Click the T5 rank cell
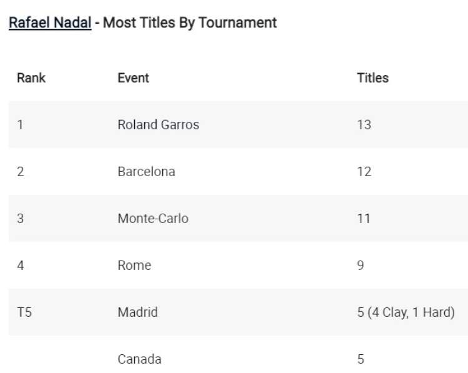This screenshot has width=468, height=373. click(24, 312)
